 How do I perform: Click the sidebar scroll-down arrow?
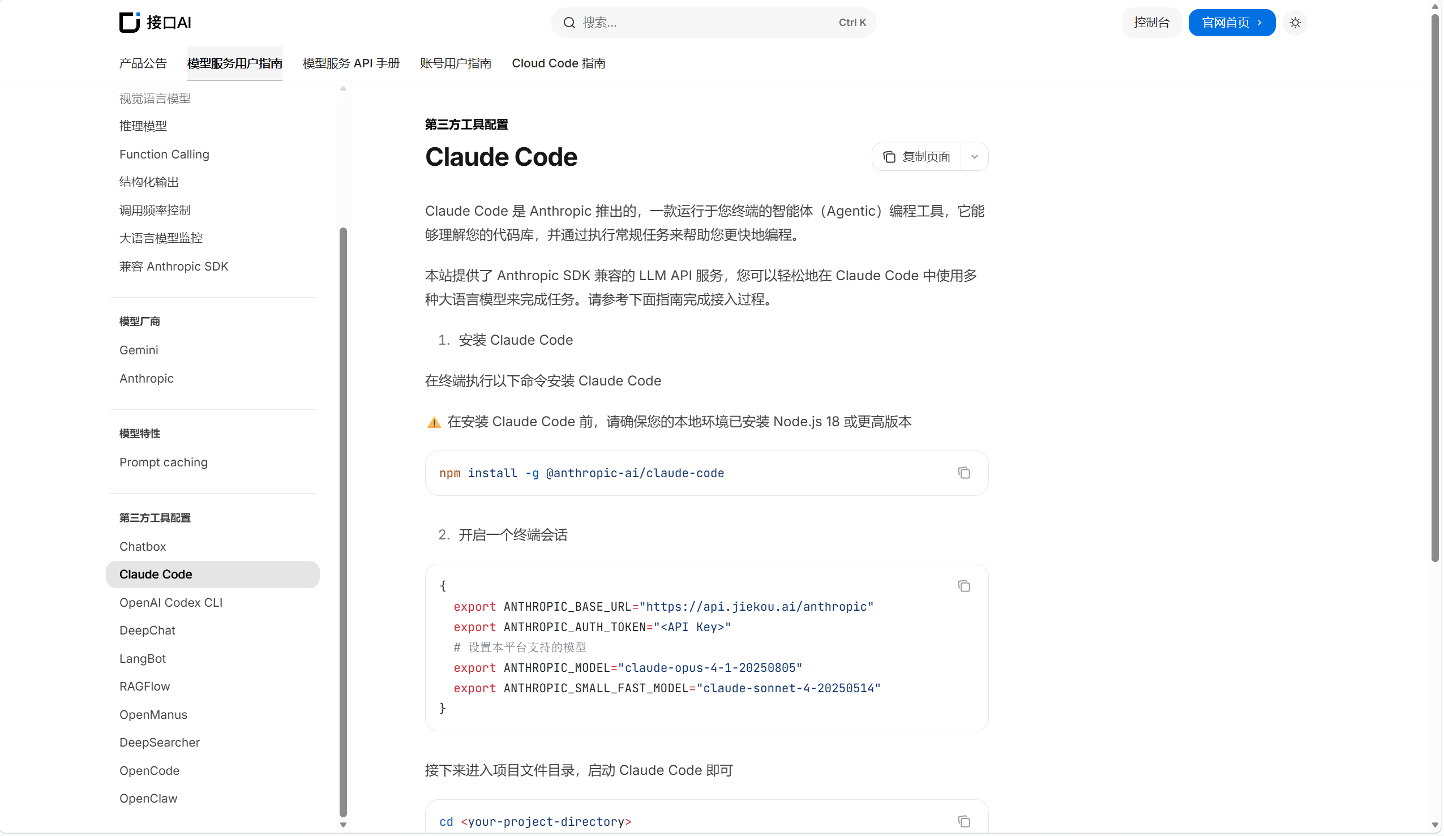(x=344, y=826)
